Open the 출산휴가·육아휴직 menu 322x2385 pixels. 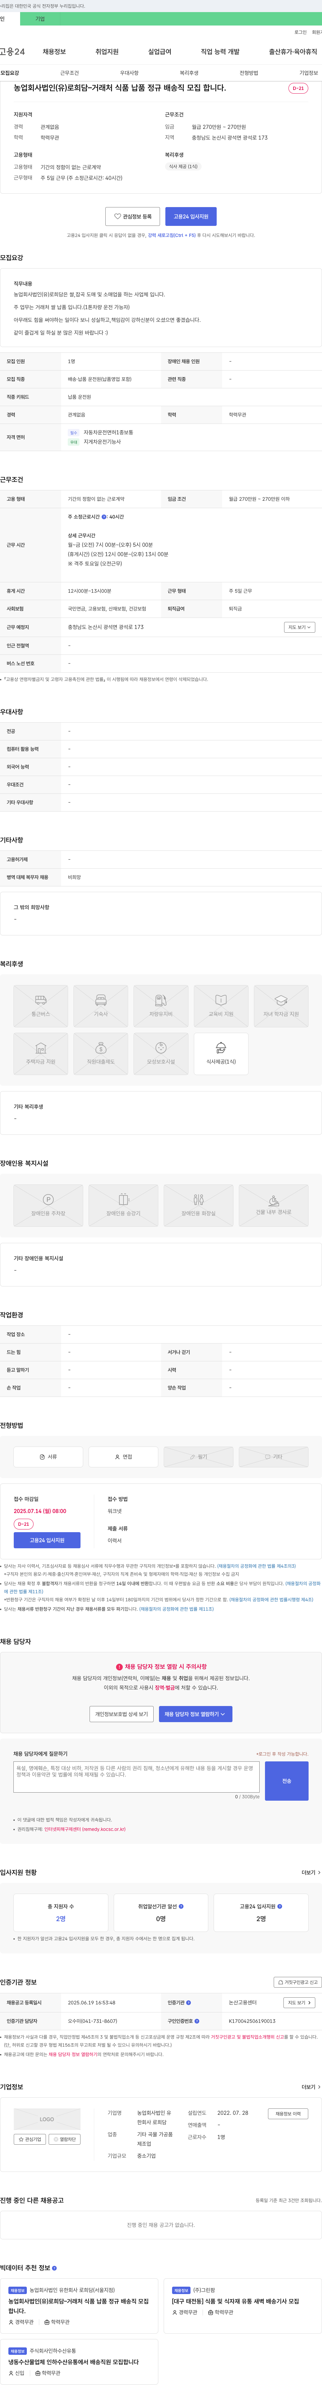pyautogui.click(x=292, y=52)
